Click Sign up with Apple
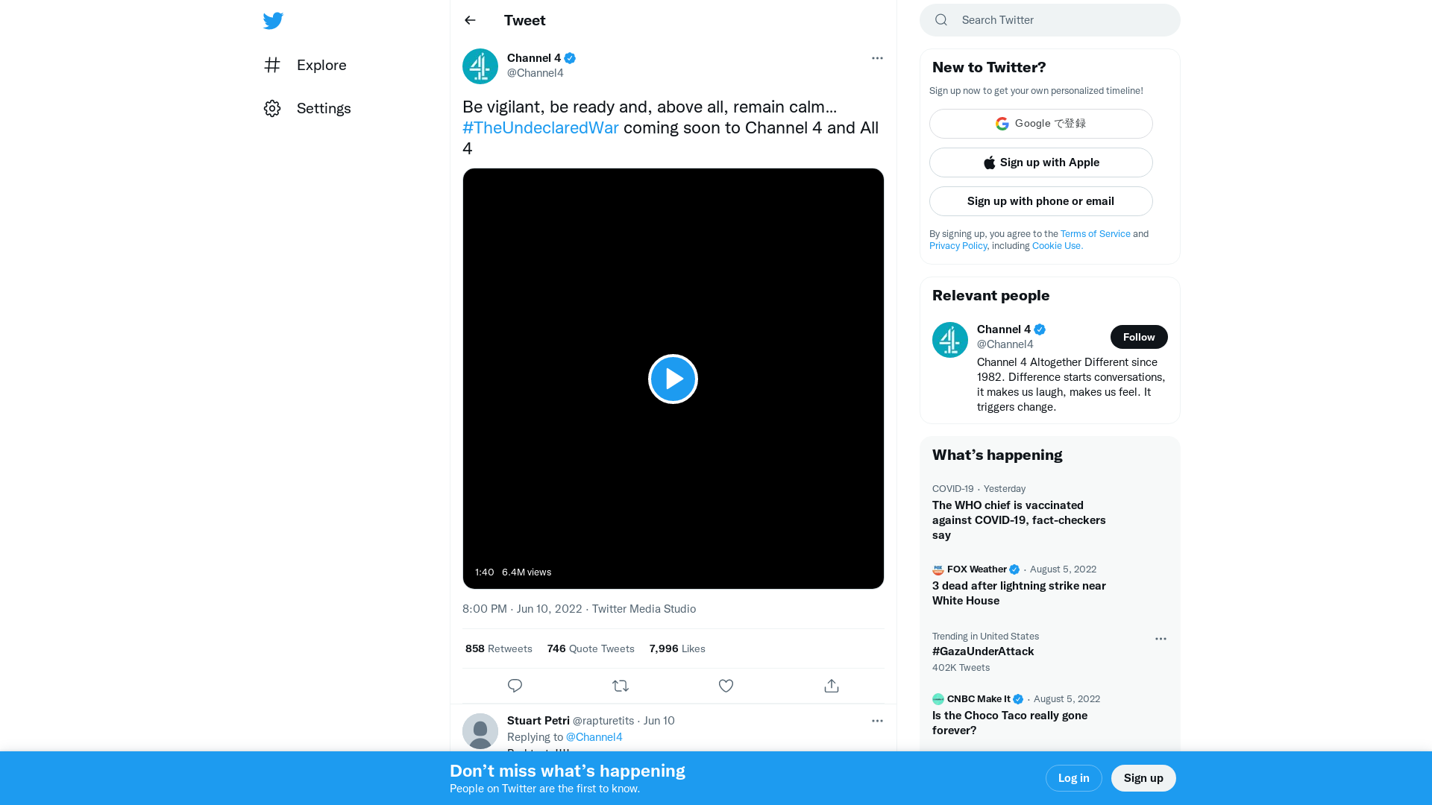 pyautogui.click(x=1041, y=162)
